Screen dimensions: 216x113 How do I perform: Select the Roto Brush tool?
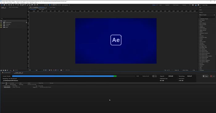click(x=35, y=5)
